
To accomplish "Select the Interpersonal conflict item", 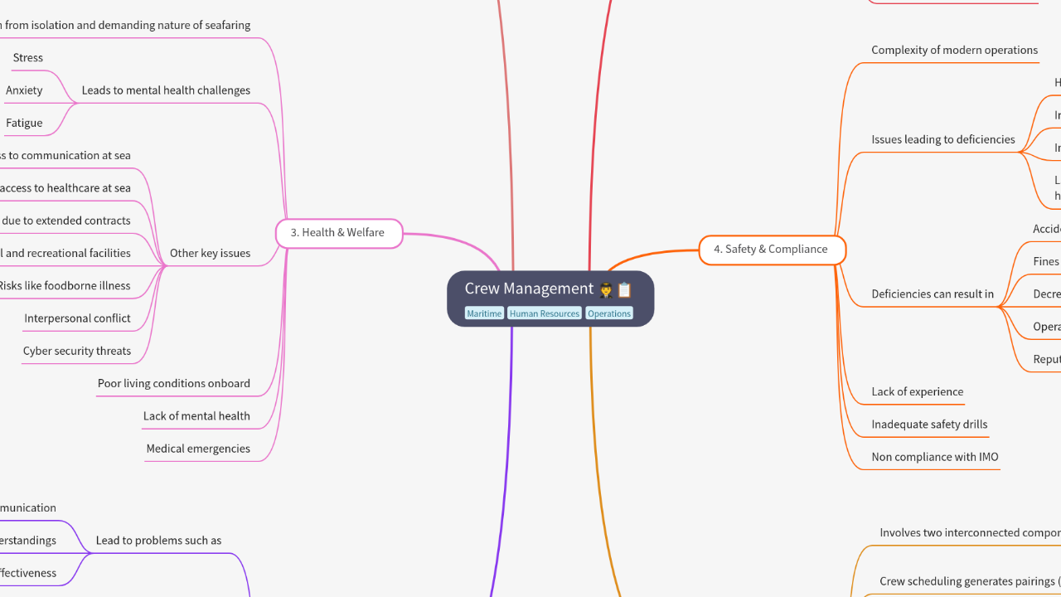I will 77,318.
